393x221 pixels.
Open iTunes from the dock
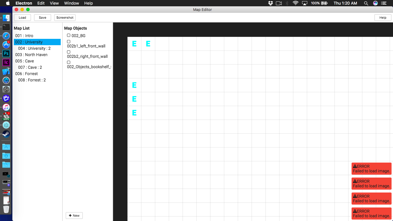click(6, 107)
